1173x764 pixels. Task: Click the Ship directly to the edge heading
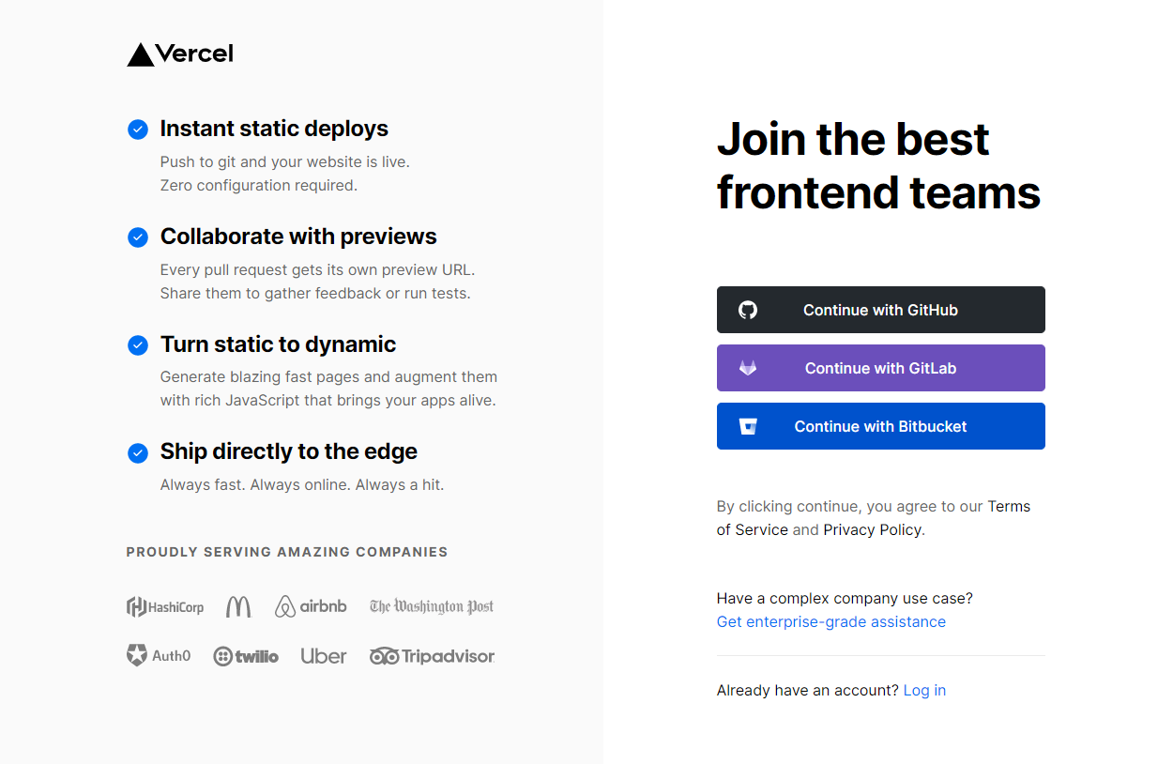[288, 451]
